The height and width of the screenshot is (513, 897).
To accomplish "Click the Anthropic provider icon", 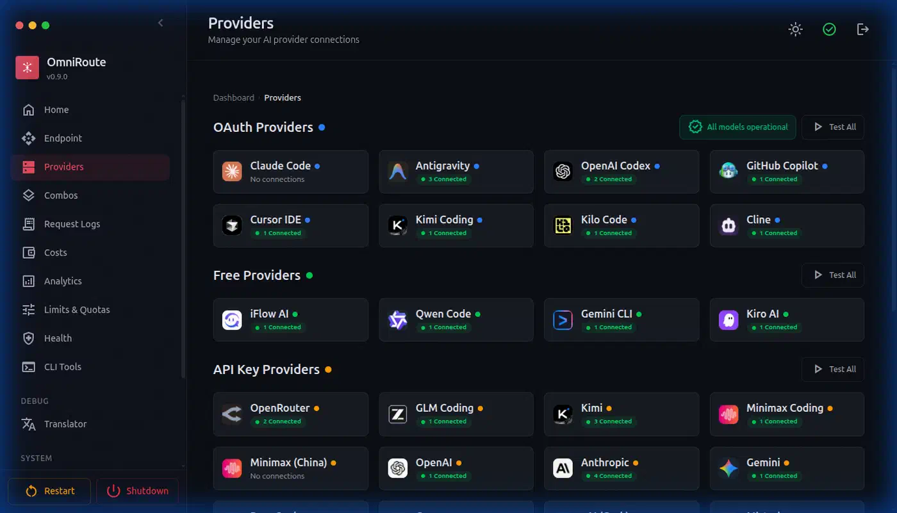I will pos(563,468).
